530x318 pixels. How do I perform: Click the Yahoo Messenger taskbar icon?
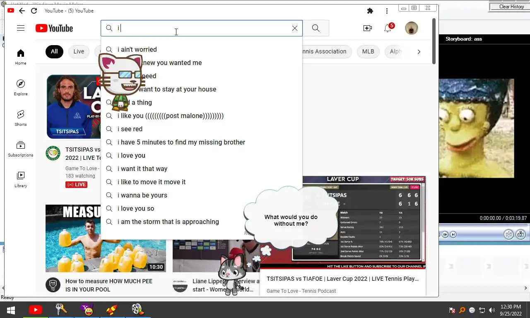87,310
